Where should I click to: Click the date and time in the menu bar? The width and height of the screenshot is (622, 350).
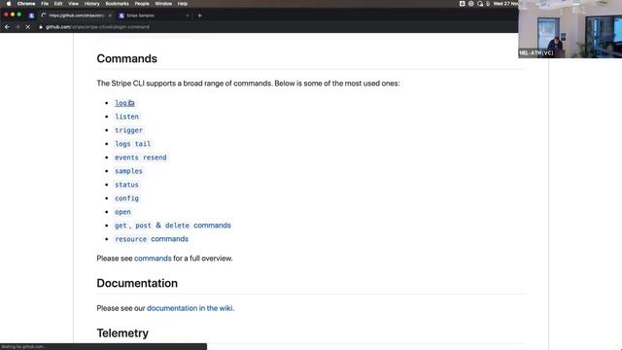(x=505, y=4)
